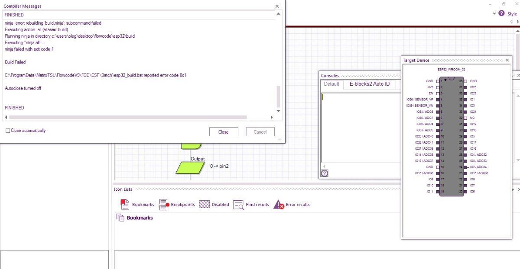This screenshot has width=520, height=269.
Task: Restore down the main Flowcode window
Action: pos(504,3)
